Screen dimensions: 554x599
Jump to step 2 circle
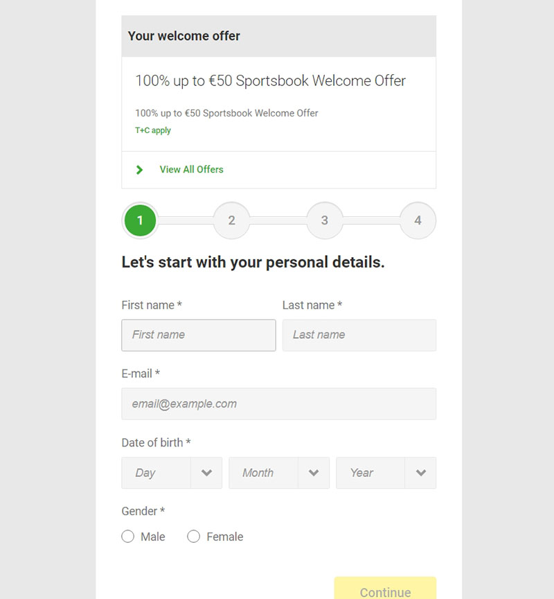coord(231,220)
